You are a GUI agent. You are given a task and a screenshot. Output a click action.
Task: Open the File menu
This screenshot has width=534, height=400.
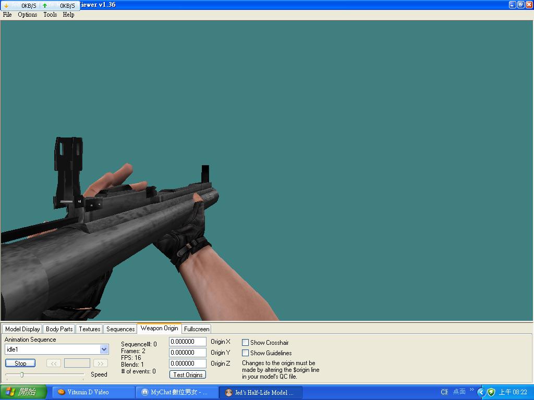click(7, 15)
